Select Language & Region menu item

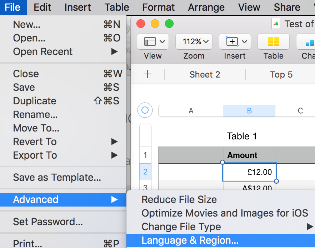click(x=190, y=240)
